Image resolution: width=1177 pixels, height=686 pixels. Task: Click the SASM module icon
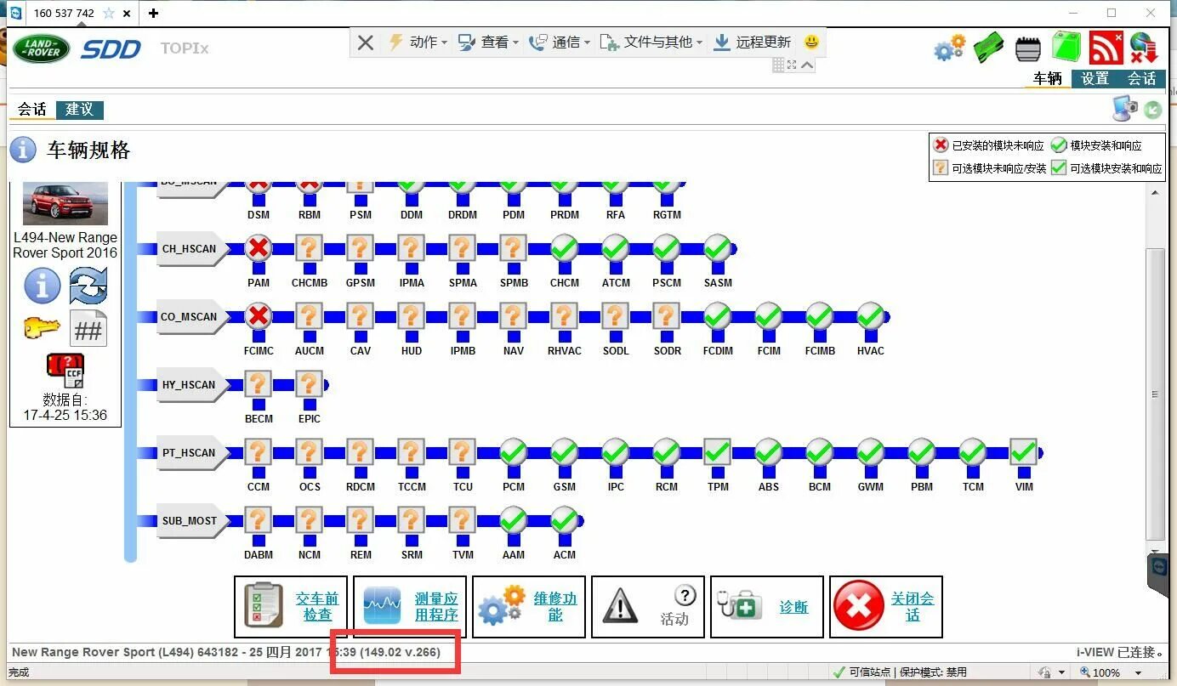[x=718, y=248]
